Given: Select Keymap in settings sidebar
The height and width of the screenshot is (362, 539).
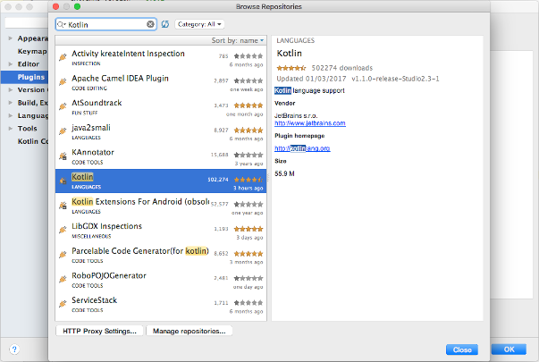Looking at the screenshot, I should [32, 52].
